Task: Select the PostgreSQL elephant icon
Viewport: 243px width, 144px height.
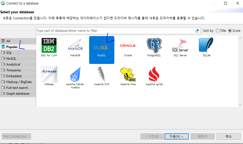Action: point(154,46)
